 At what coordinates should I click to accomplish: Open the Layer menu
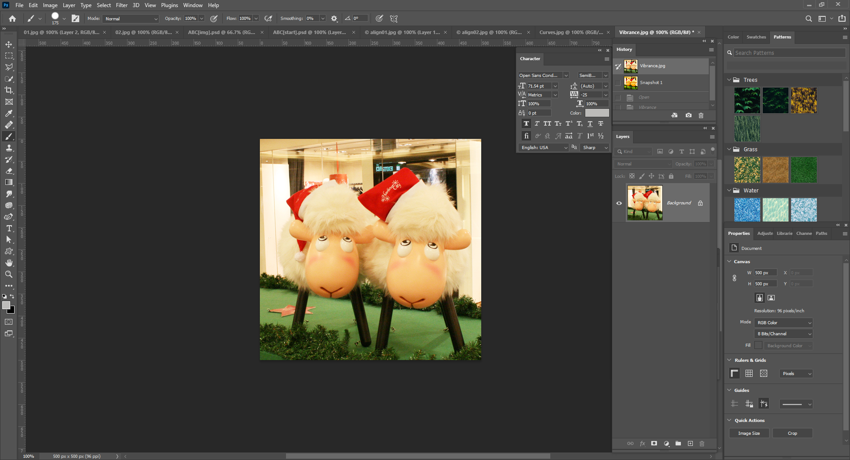[69, 5]
